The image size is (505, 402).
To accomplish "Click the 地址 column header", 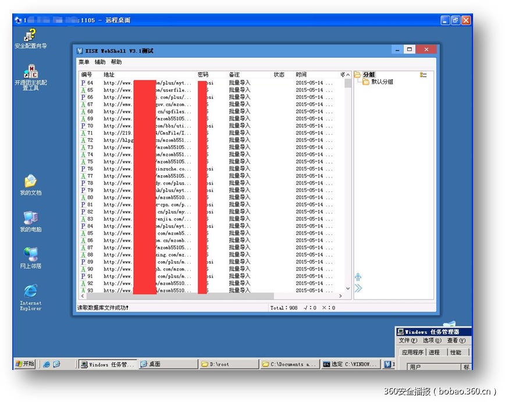I will click(109, 74).
